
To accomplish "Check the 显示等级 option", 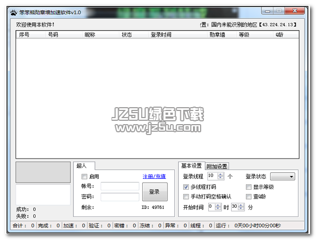I will coord(249,187).
